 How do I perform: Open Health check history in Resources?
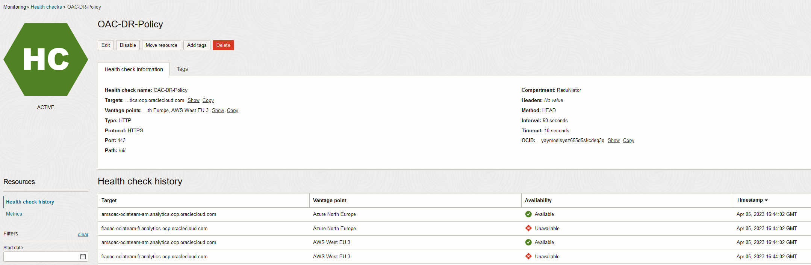30,202
